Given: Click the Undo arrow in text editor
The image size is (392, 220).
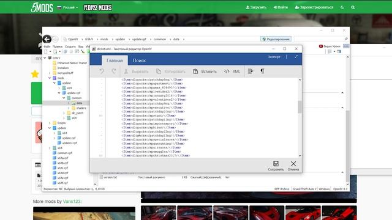Looking at the screenshot, I should pyautogui.click(x=102, y=71).
